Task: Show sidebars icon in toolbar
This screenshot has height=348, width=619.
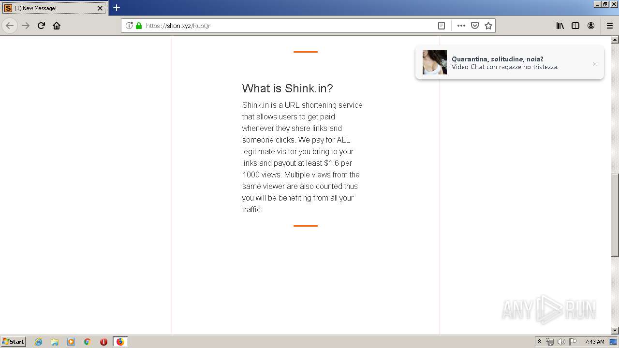Action: point(575,26)
